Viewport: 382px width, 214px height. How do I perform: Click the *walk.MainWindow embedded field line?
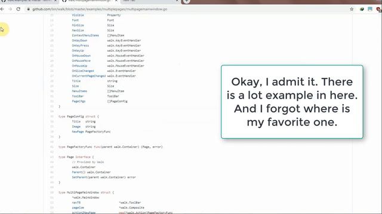[85, 197]
